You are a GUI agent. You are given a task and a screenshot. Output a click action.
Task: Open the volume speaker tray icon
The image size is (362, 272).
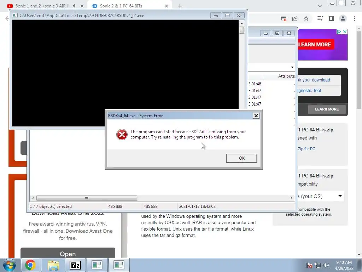pyautogui.click(x=326, y=265)
